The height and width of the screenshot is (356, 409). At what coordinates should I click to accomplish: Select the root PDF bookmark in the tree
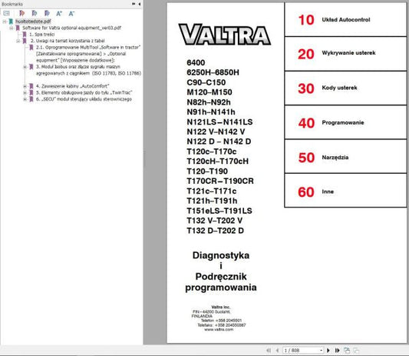click(33, 22)
